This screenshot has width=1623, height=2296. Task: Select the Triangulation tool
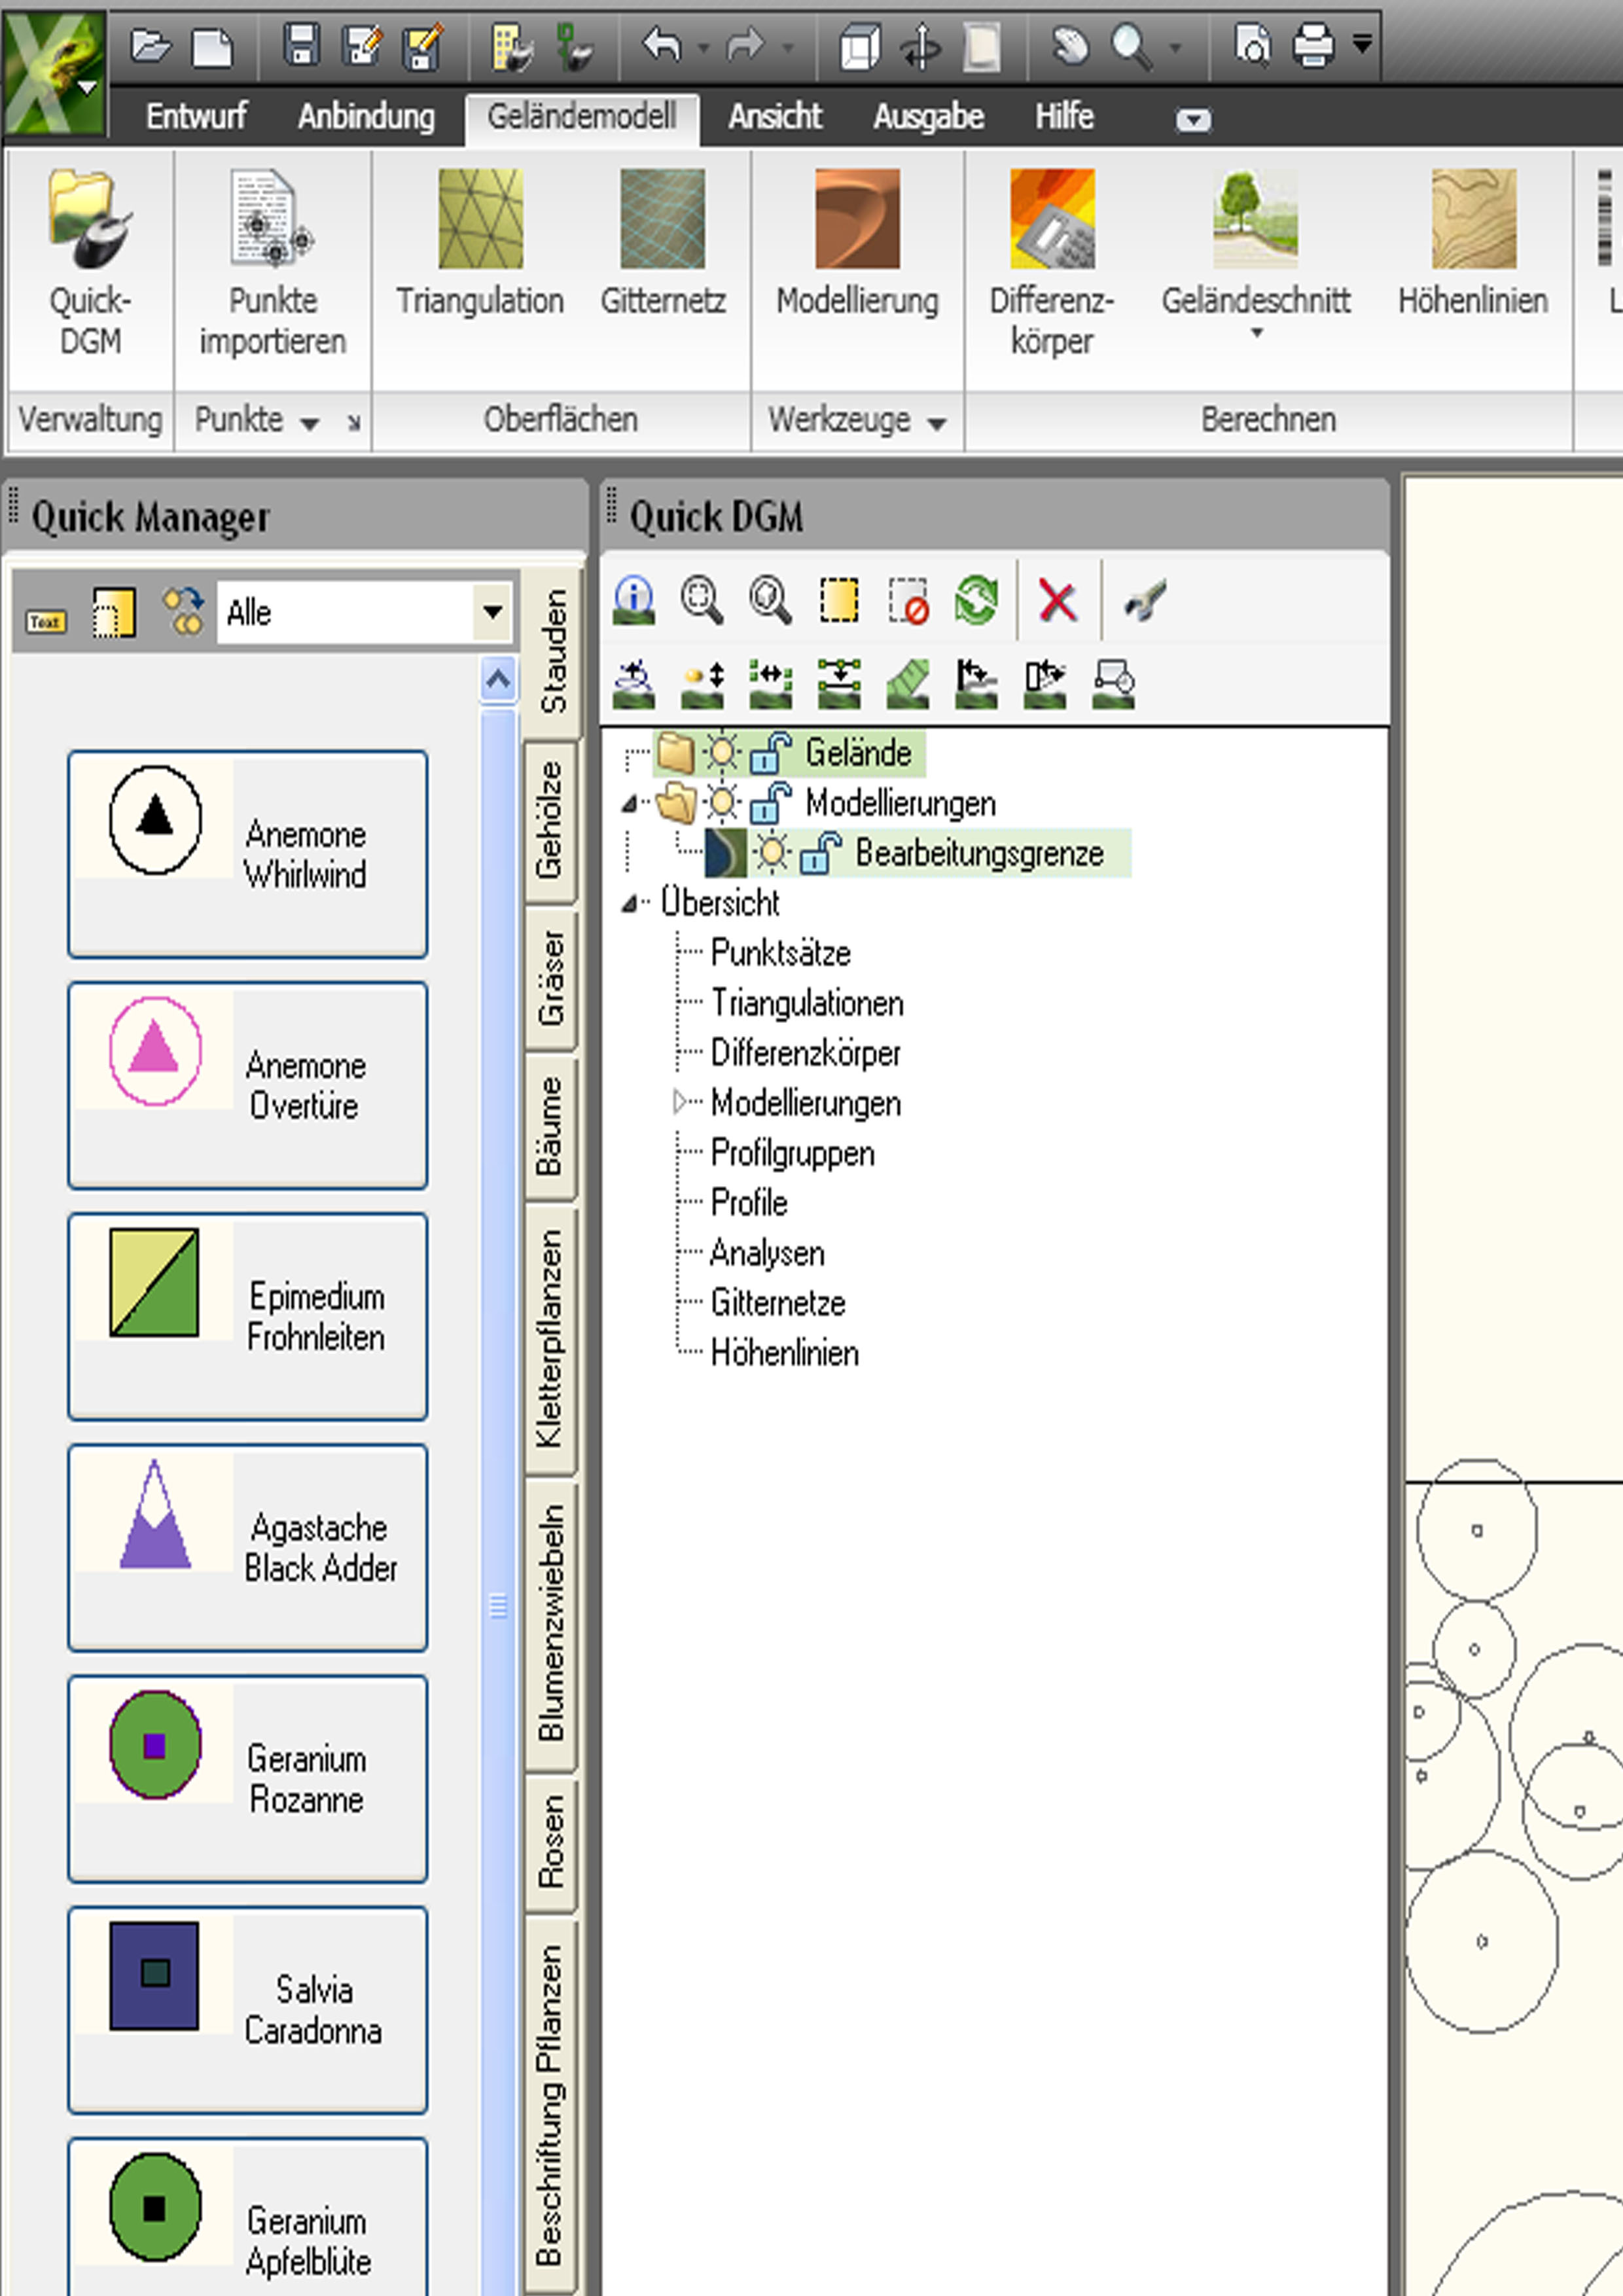480,243
